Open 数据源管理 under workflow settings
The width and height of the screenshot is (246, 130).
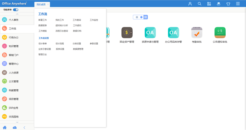point(78,49)
